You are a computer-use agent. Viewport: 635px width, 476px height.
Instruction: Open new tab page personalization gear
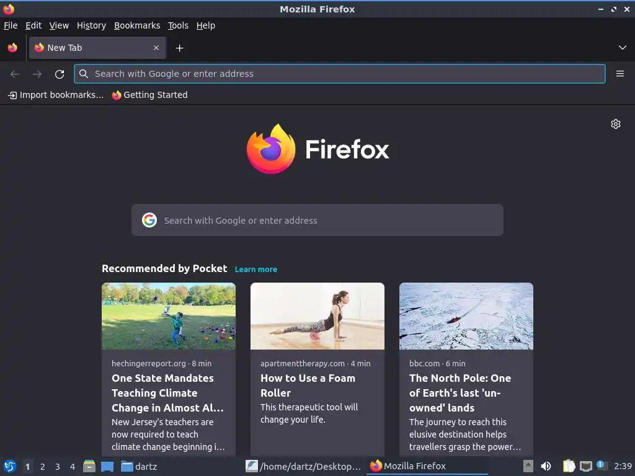[x=616, y=124]
